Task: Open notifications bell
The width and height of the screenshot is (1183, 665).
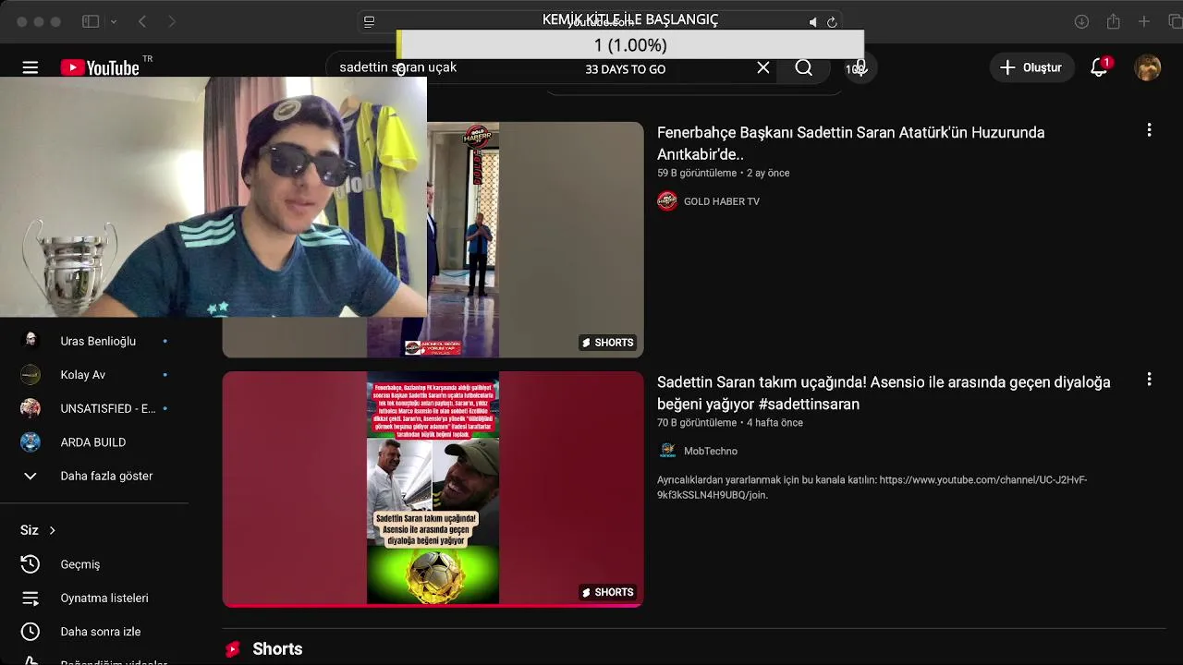Action: pos(1099,67)
